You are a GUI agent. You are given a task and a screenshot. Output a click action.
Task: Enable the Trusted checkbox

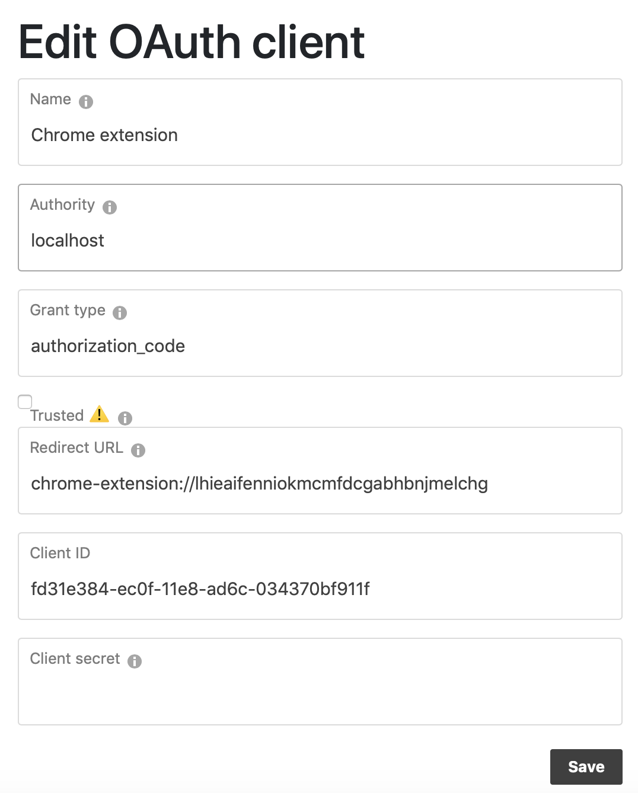[x=24, y=402]
